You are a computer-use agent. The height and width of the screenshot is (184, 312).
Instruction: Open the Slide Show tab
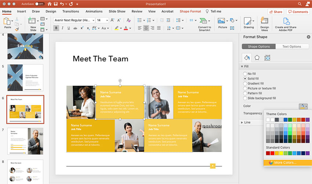[x=117, y=11]
